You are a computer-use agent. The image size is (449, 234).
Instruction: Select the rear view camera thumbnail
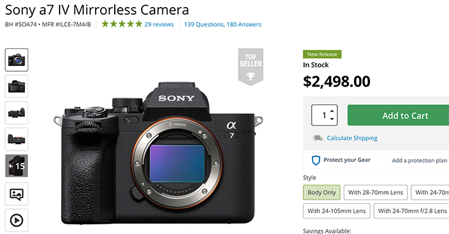coord(17,87)
